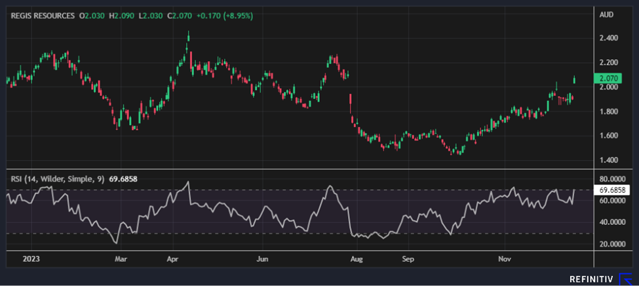Screen dimensions: 639x286
Task: Click the Aug time axis label
Action: tap(357, 259)
